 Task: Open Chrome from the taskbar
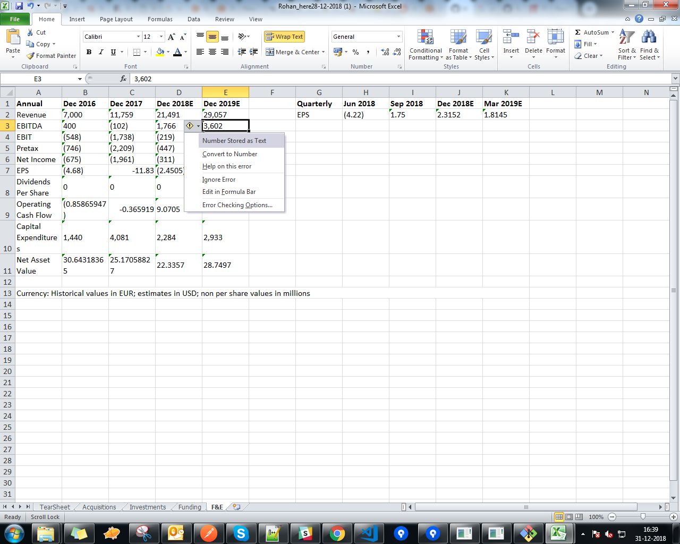(337, 533)
